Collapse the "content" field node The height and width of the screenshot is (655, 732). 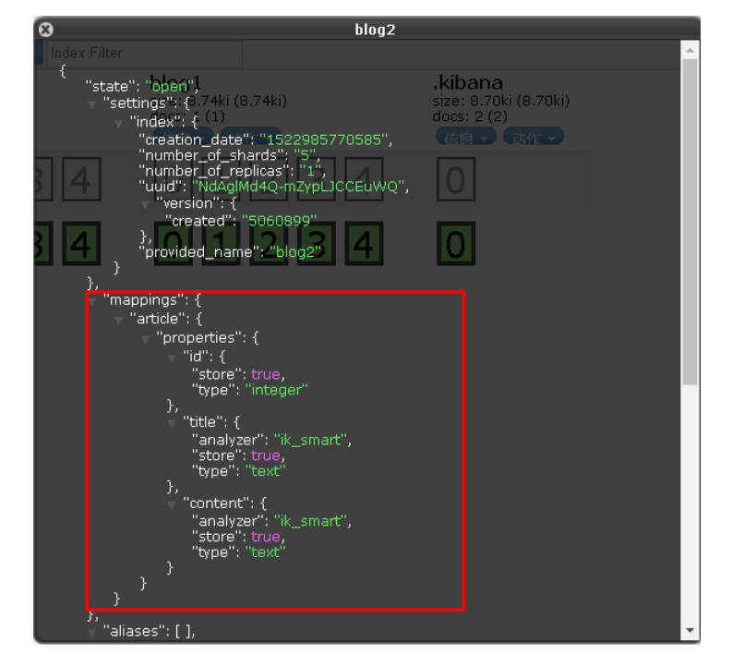tap(172, 505)
